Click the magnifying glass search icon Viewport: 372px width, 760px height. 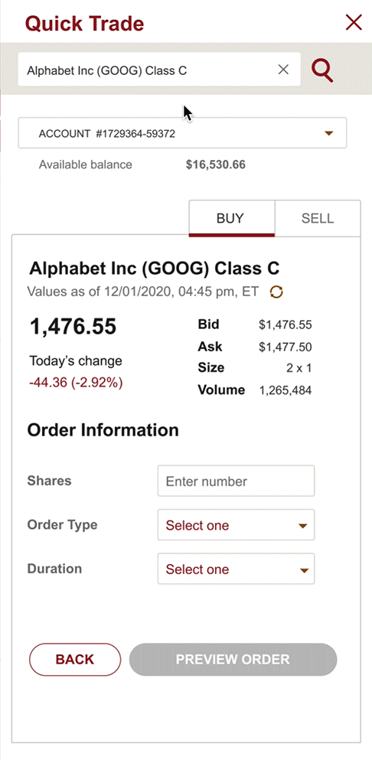(322, 70)
